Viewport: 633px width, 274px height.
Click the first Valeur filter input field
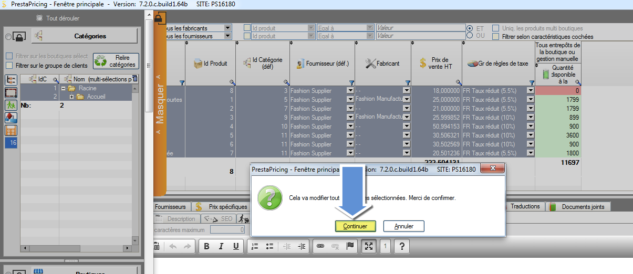pos(420,28)
